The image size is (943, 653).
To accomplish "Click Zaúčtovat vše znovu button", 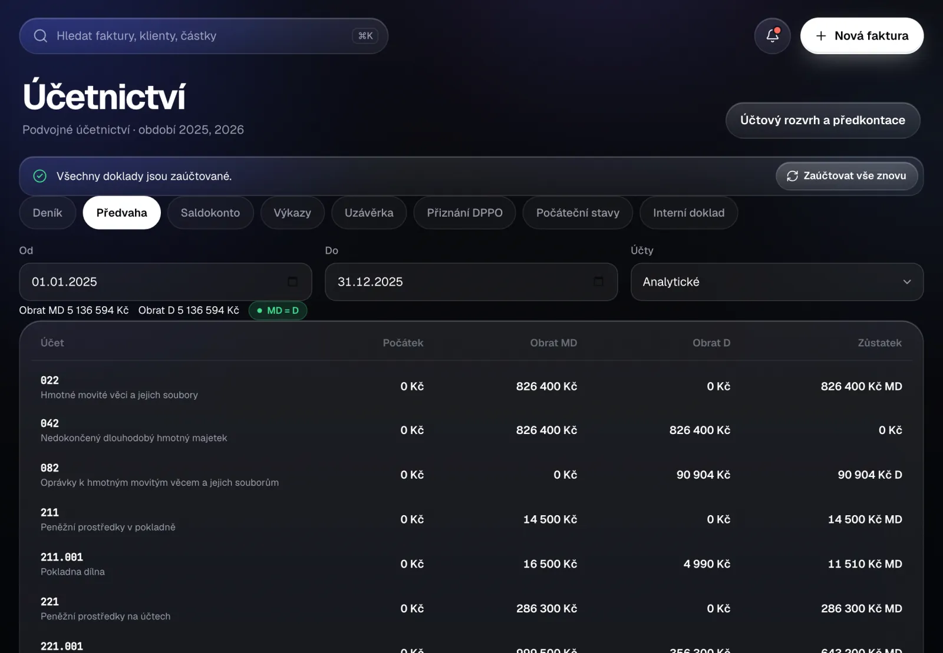I will (x=847, y=176).
